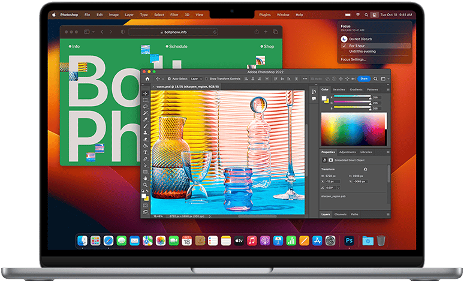The height and width of the screenshot is (283, 464).
Task: Select the Clone Stamp tool
Action: 145,133
